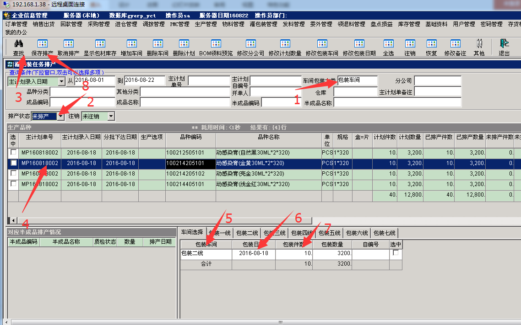This screenshot has height=325, width=521.
Task: Switch to the 包装五线 tab
Action: tap(330, 233)
